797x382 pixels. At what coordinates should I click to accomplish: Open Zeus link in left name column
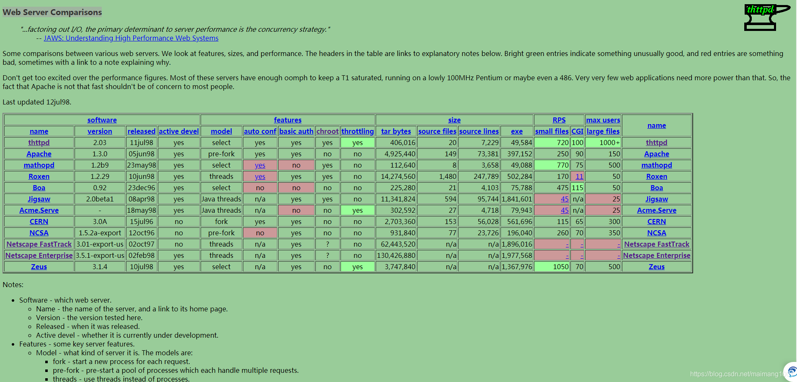click(x=39, y=267)
